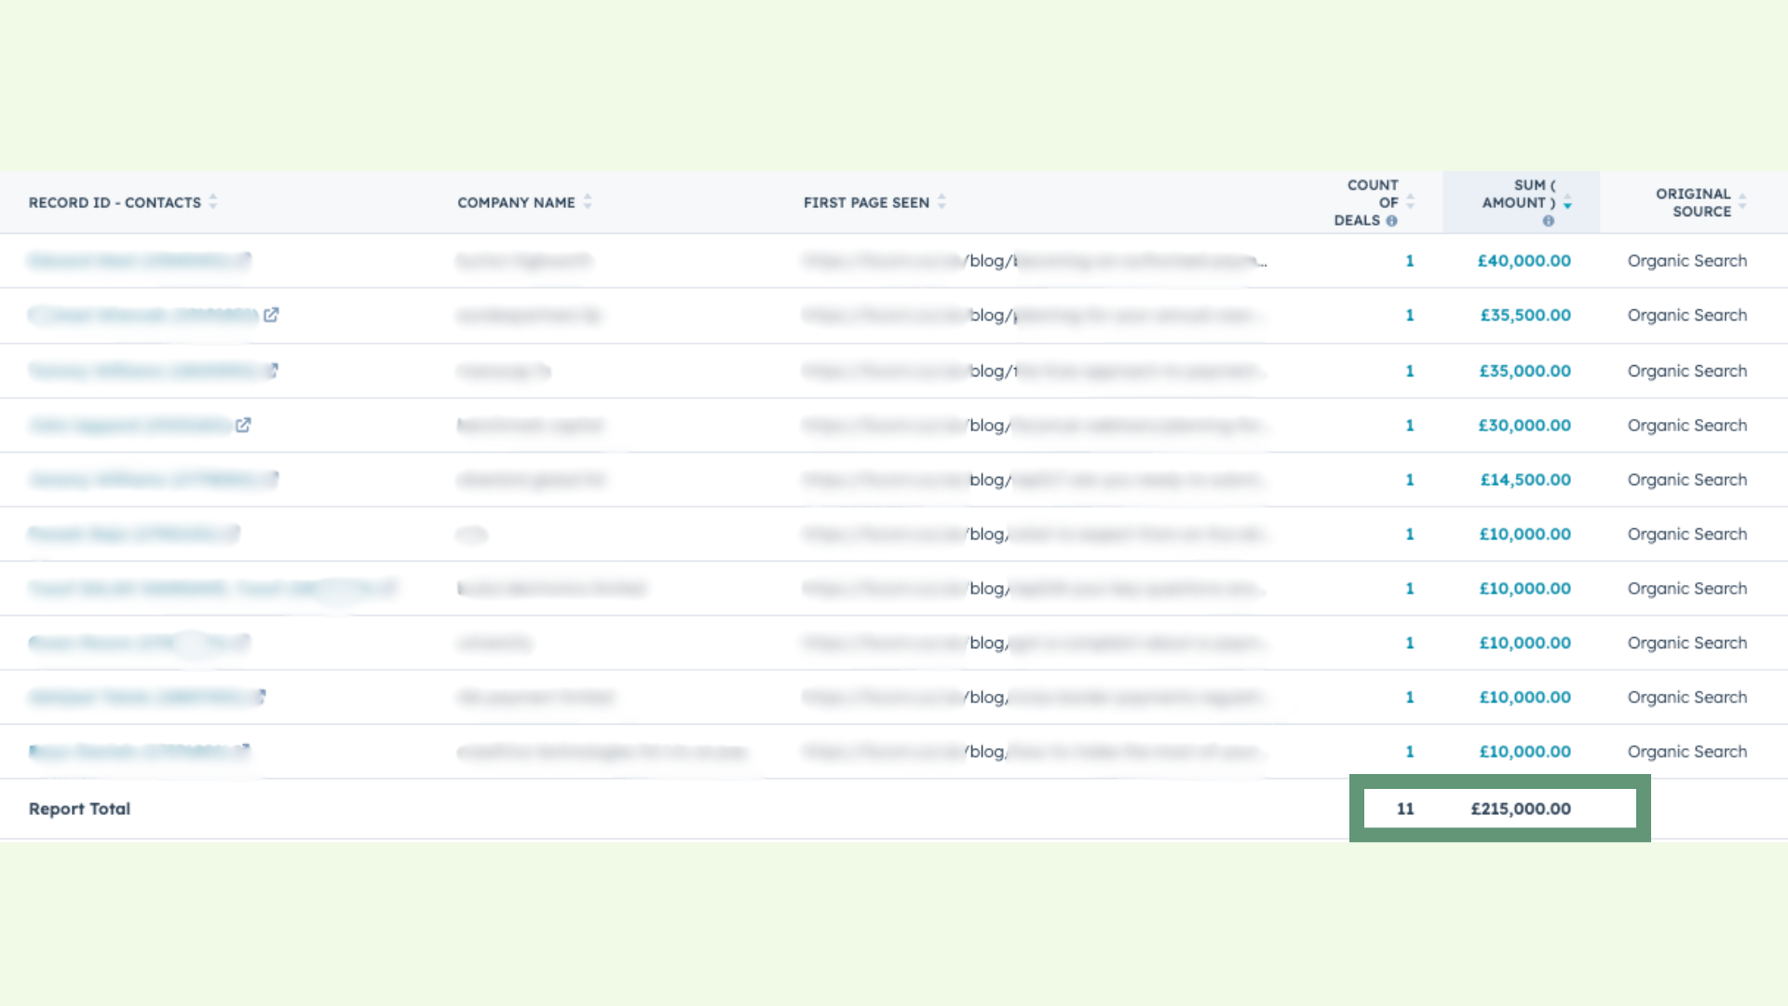
Task: Sort by First Page Seen column arrows
Action: pyautogui.click(x=941, y=201)
